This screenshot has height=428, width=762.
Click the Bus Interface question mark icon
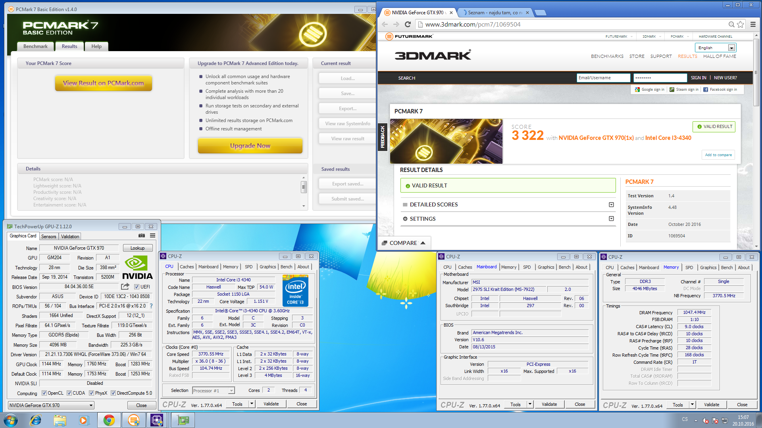pos(151,306)
